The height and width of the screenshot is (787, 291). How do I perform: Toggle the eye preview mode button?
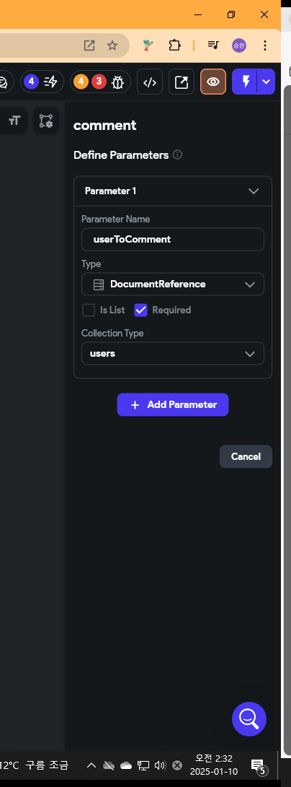213,82
